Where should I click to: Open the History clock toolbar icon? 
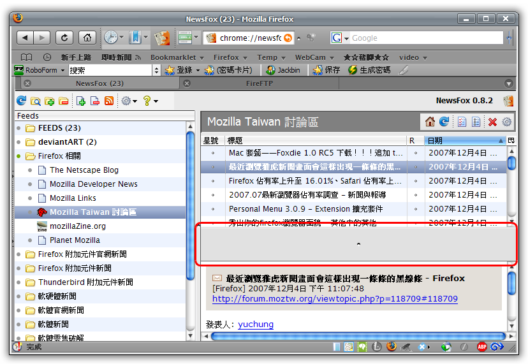coord(110,38)
